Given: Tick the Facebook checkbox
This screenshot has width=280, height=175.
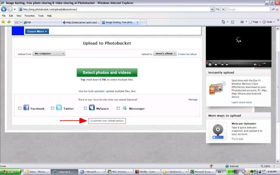Looking at the screenshot, I should pyautogui.click(x=20, y=108).
